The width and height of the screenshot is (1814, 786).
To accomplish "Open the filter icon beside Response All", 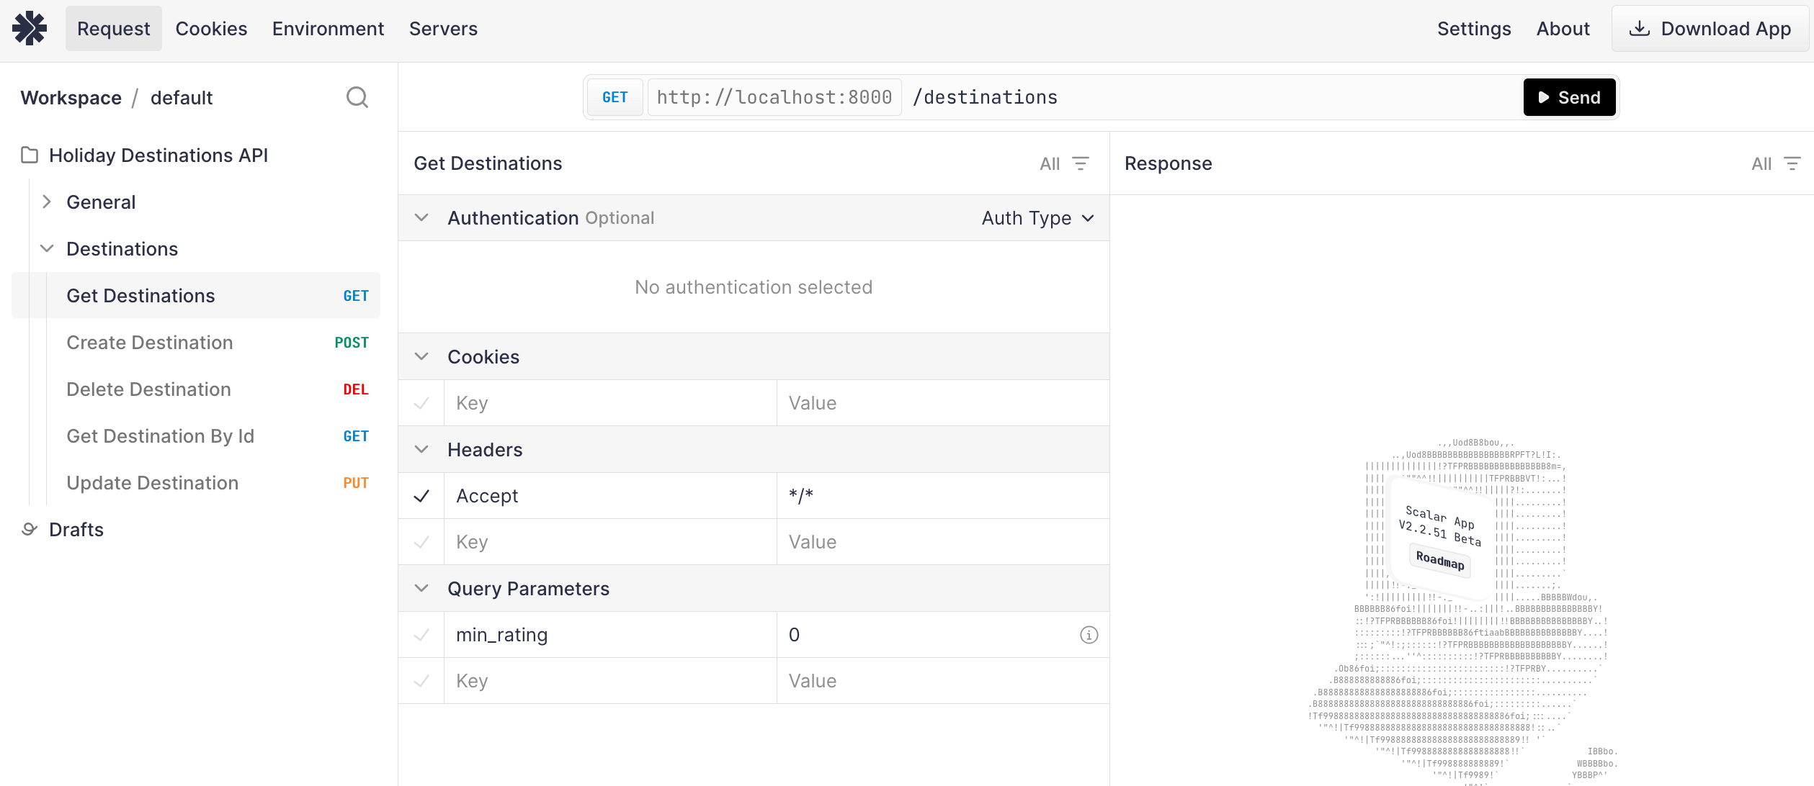I will 1794,163.
